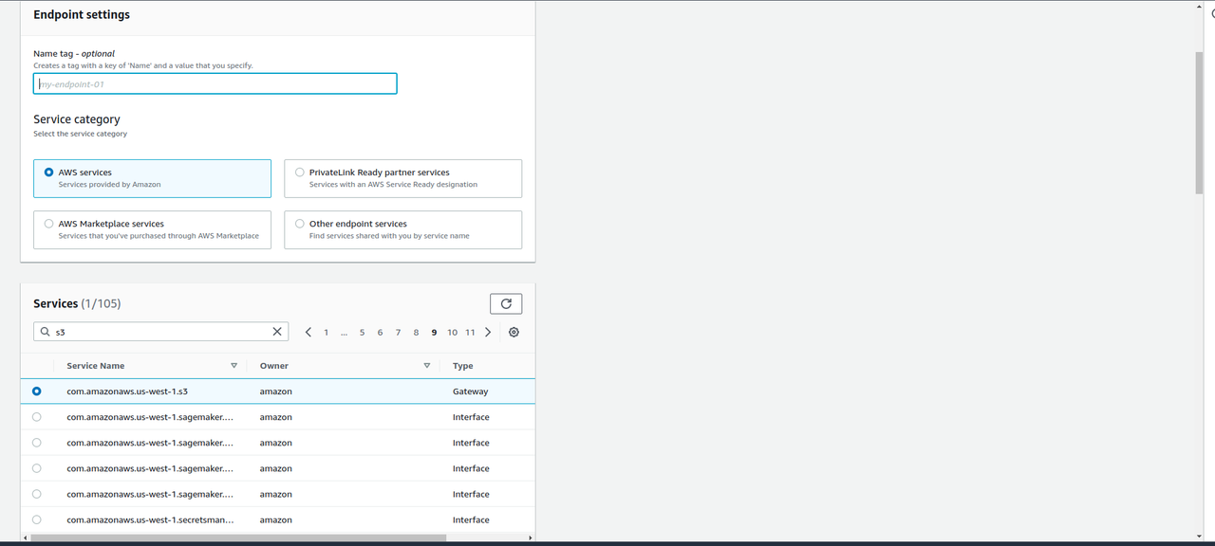Select the com.amazonaws.us-west-1.secretsman... service radio
Viewport: 1215px width, 546px height.
pos(36,519)
